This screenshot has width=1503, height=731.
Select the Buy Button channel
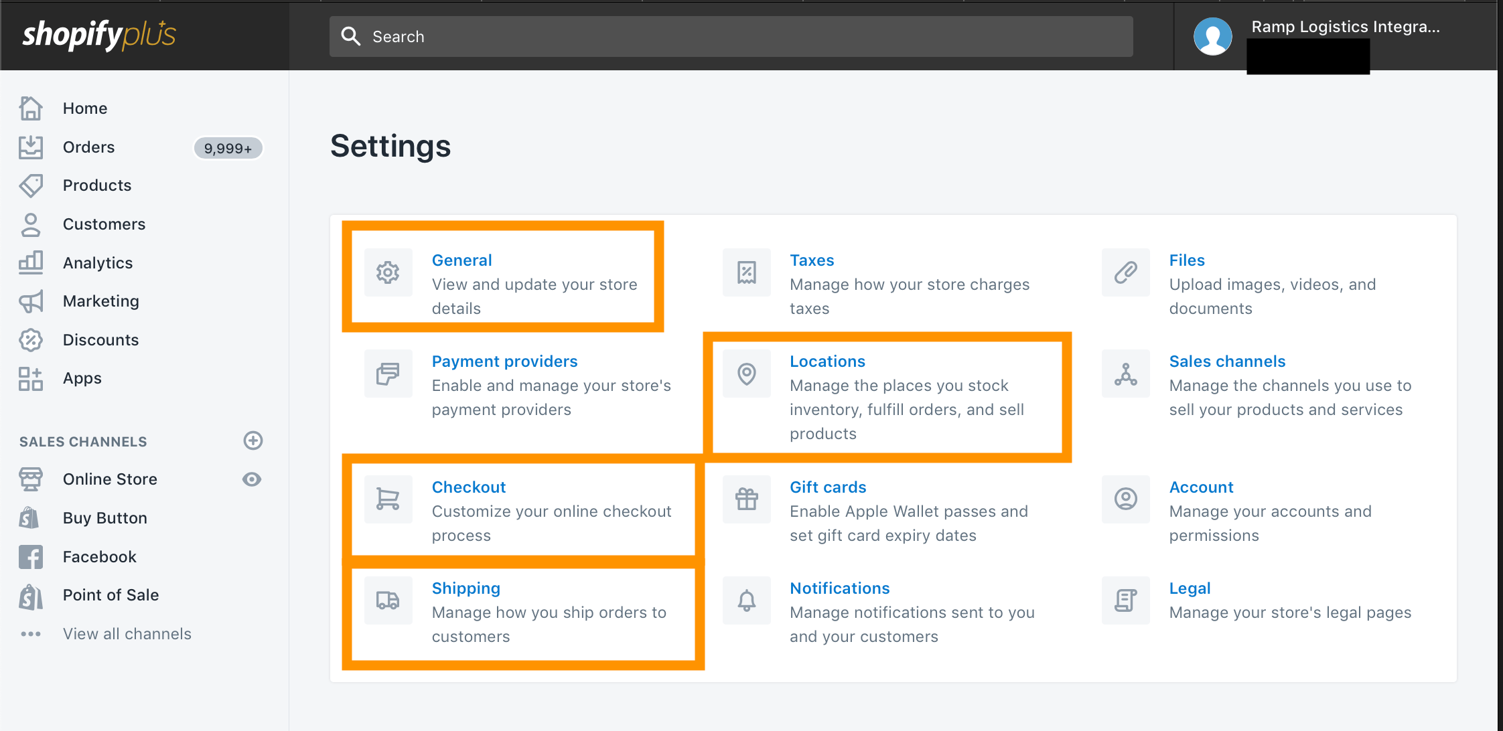104,517
